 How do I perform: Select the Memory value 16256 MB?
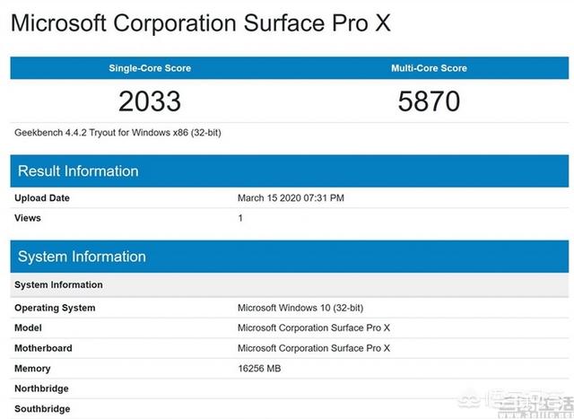259,369
